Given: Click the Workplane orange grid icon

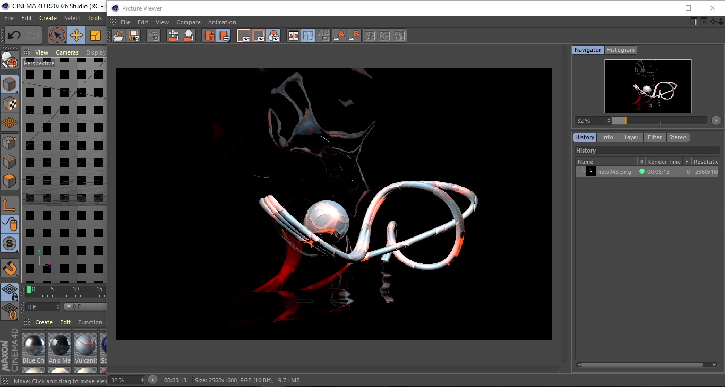Looking at the screenshot, I should tap(9, 123).
